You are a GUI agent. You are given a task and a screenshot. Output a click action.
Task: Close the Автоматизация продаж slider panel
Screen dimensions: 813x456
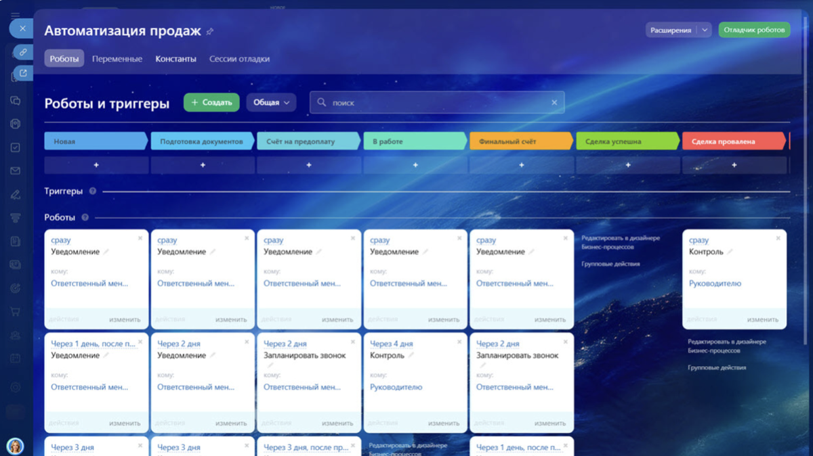(22, 28)
